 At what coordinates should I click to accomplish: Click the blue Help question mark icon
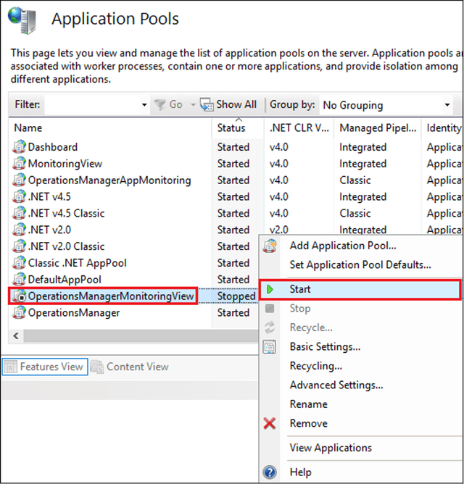point(270,472)
